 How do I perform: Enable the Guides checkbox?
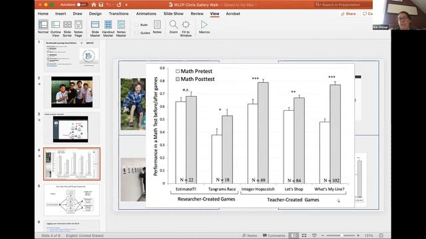(x=136, y=33)
